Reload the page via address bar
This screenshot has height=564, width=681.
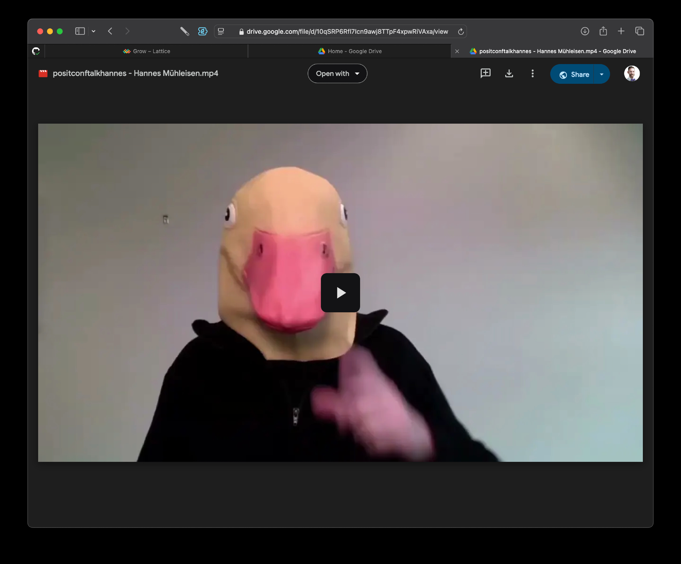(461, 32)
